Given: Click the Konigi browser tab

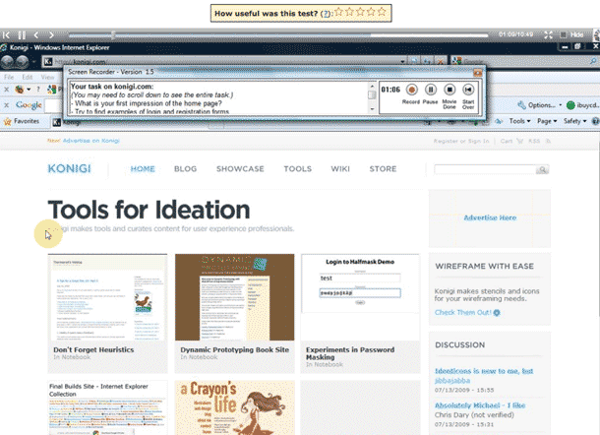Looking at the screenshot, I should [67, 123].
